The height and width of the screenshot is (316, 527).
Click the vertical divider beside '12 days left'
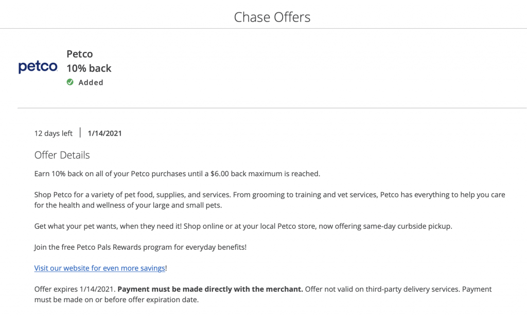[80, 133]
